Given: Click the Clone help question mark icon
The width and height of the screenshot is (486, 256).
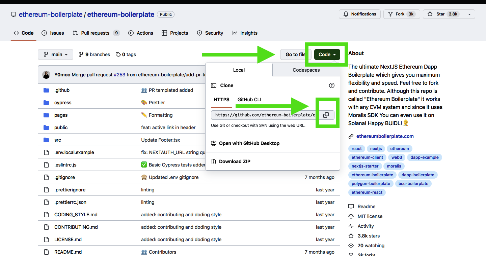Looking at the screenshot, I should (331, 85).
